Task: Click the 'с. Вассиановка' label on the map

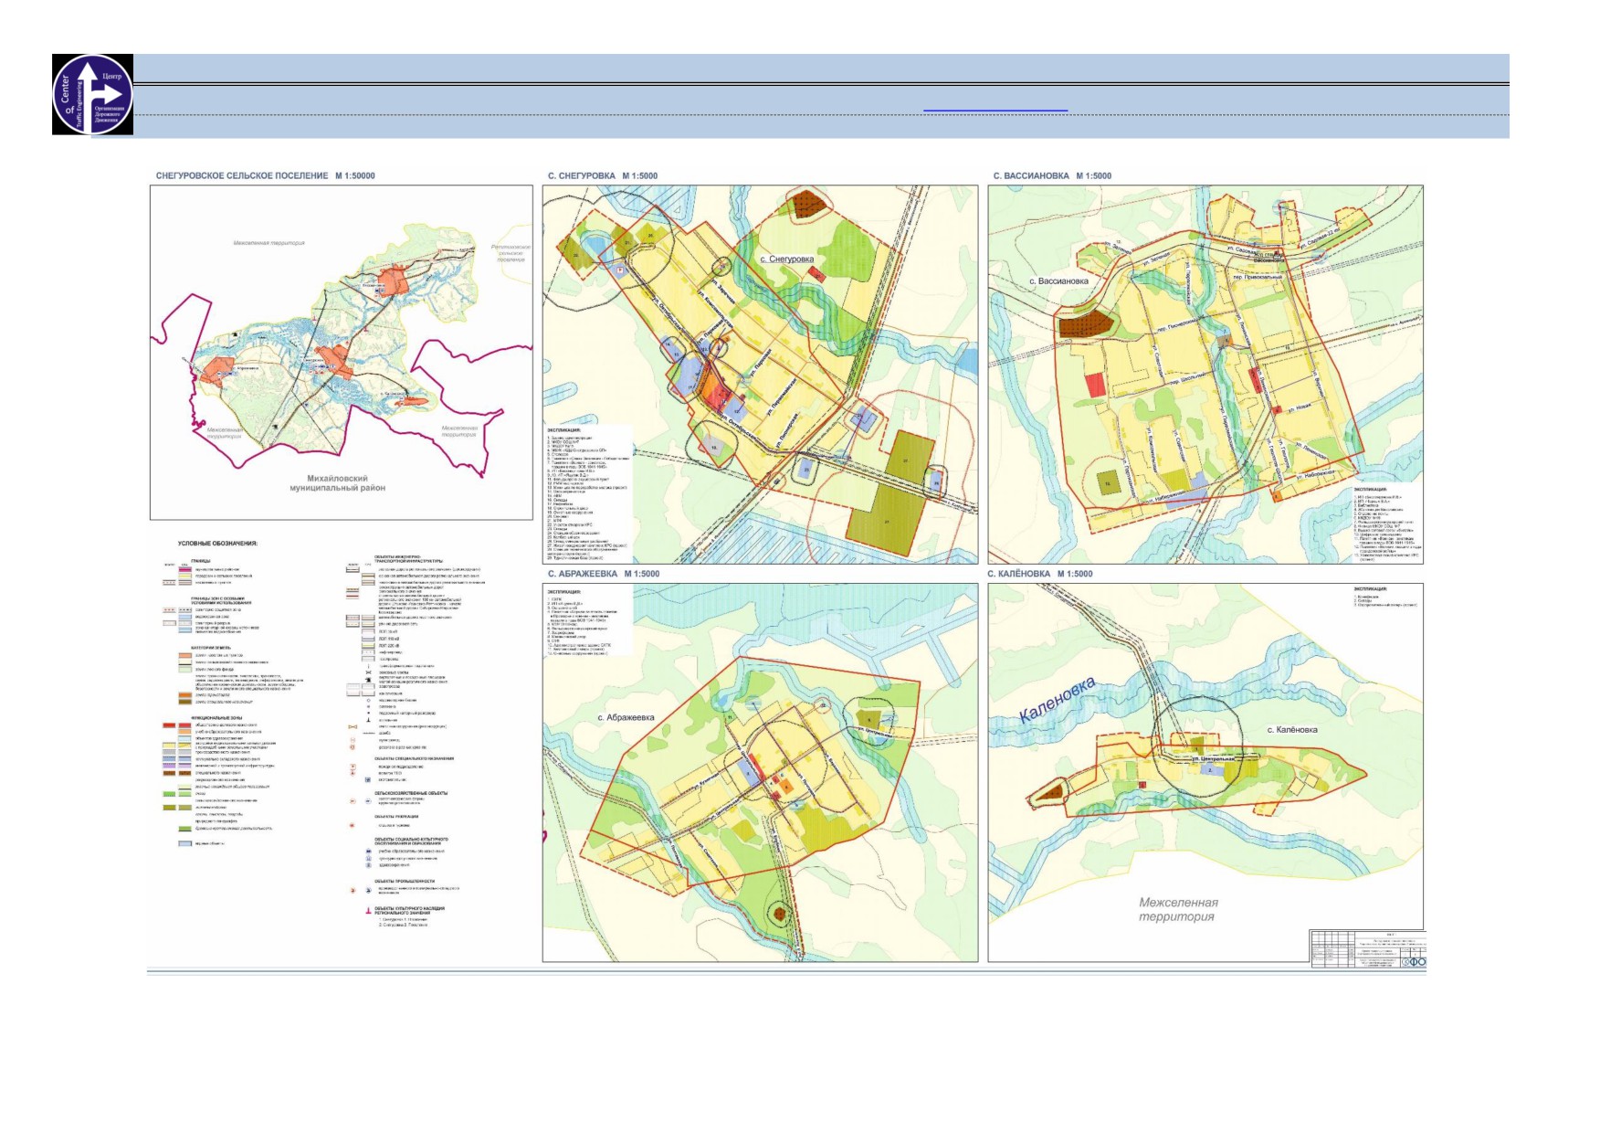Action: [1058, 281]
